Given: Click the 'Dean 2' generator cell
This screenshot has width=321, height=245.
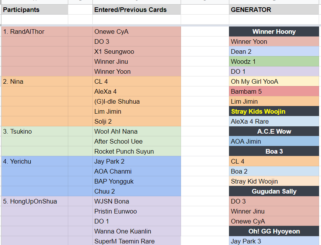Looking at the screenshot, I should pyautogui.click(x=274, y=51).
